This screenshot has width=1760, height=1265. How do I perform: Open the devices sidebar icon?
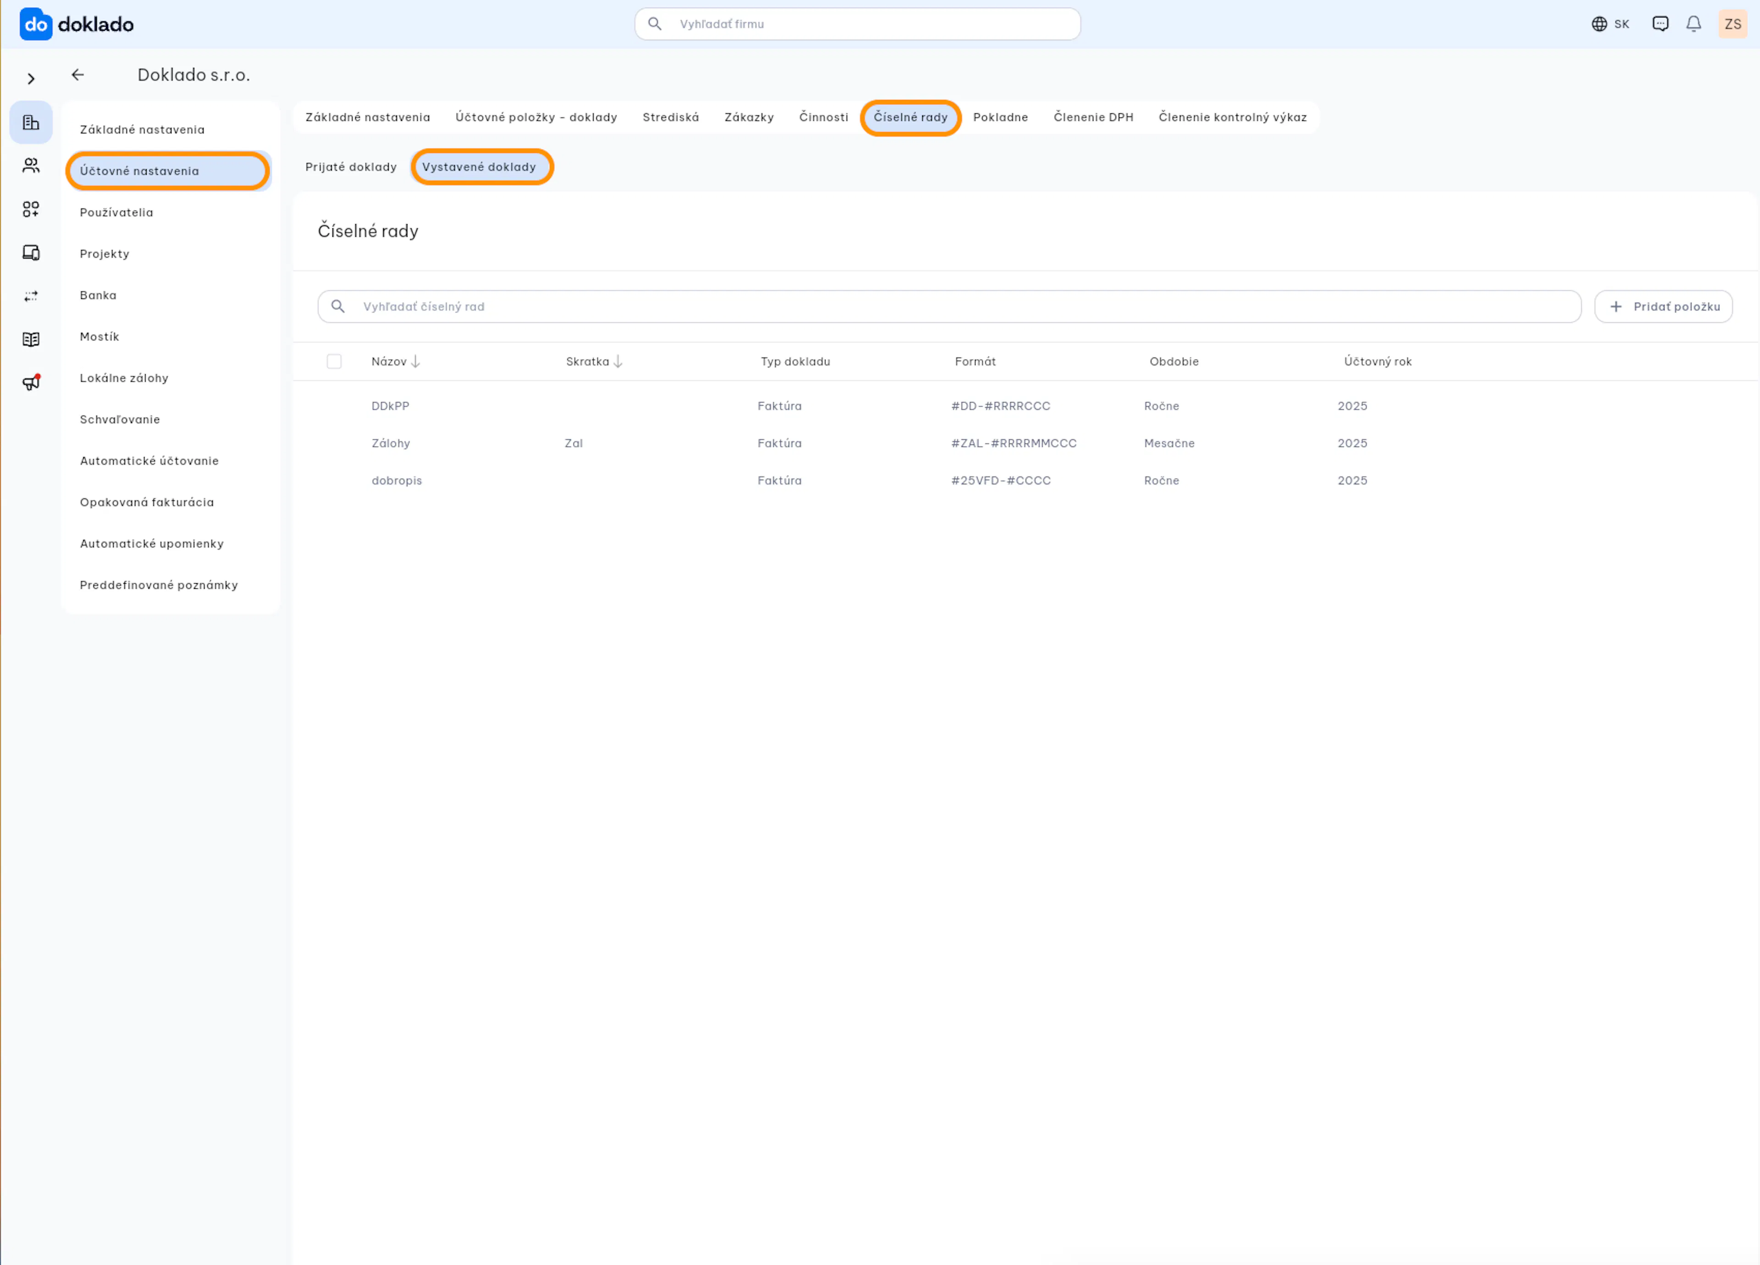point(31,252)
